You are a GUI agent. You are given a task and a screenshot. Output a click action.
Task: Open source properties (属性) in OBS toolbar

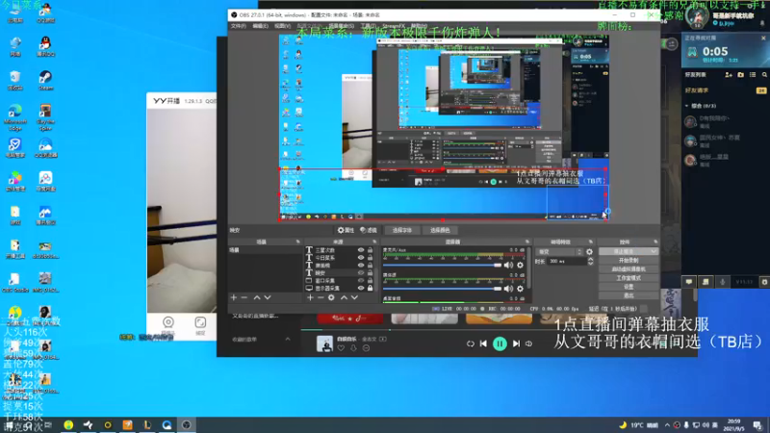pos(346,230)
